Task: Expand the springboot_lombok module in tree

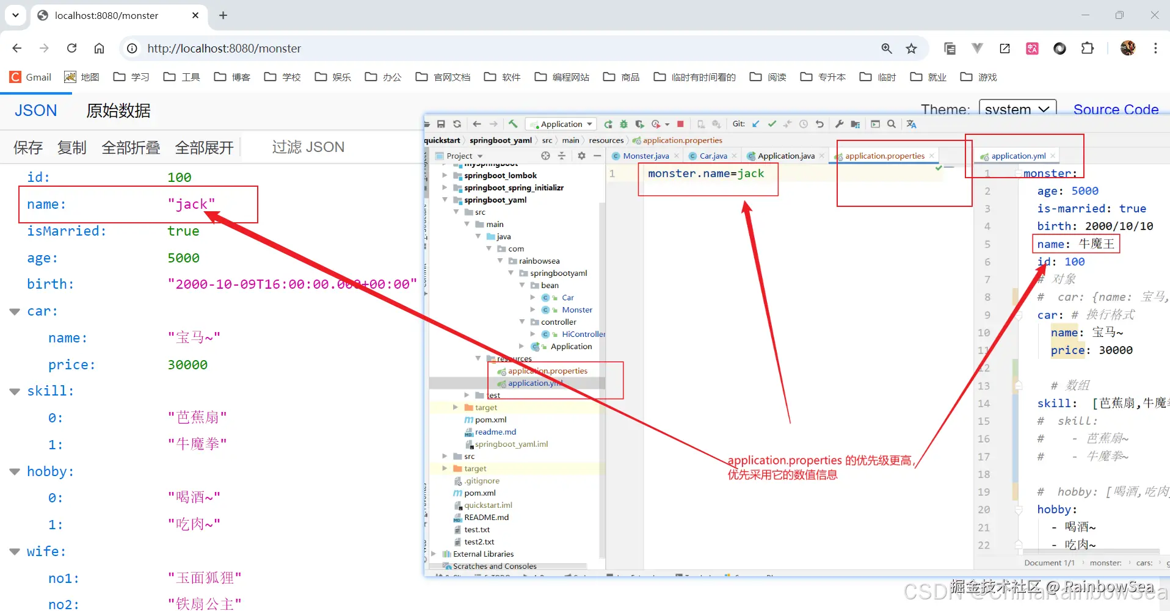Action: 445,175
